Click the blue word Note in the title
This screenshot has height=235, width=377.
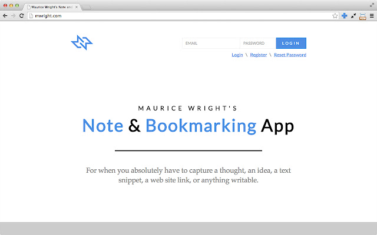102,126
